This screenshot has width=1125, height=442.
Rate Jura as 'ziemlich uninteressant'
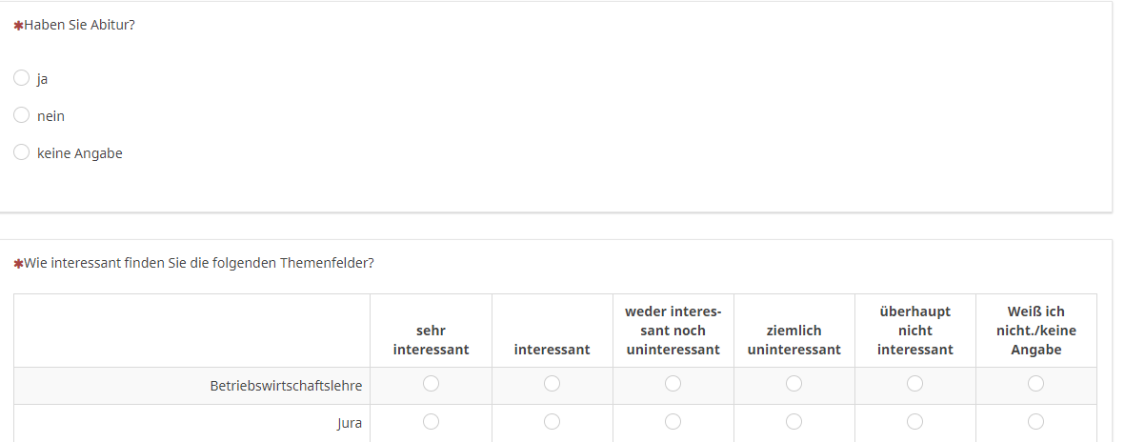pyautogui.click(x=794, y=421)
